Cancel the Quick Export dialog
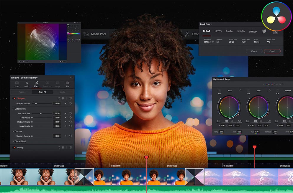This screenshot has width=293, height=193. (x=254, y=51)
